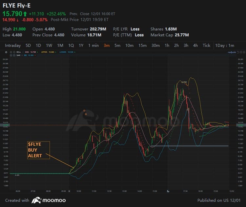This screenshot has height=207, width=246.
Task: Toggle the indicators collapse circle at chart top-left
Action: tap(6, 52)
